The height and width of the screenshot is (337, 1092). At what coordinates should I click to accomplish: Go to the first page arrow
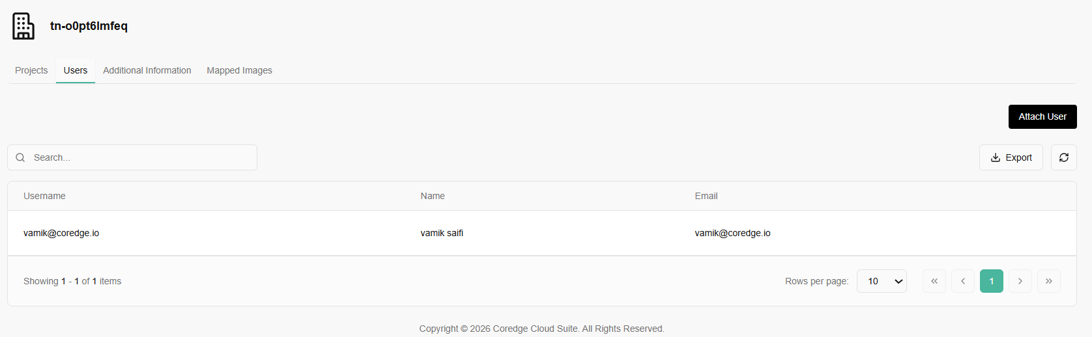coord(934,281)
